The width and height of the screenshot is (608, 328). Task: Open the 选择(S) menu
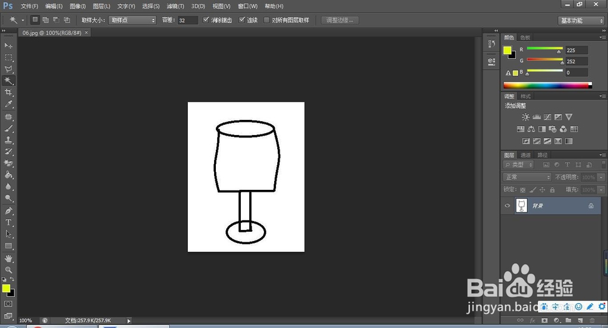click(x=151, y=6)
